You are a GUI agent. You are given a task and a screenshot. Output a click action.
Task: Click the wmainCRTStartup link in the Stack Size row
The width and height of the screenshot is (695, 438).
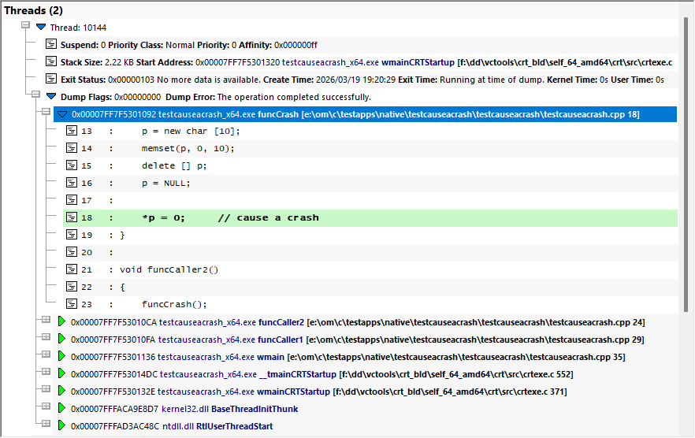tap(418, 62)
